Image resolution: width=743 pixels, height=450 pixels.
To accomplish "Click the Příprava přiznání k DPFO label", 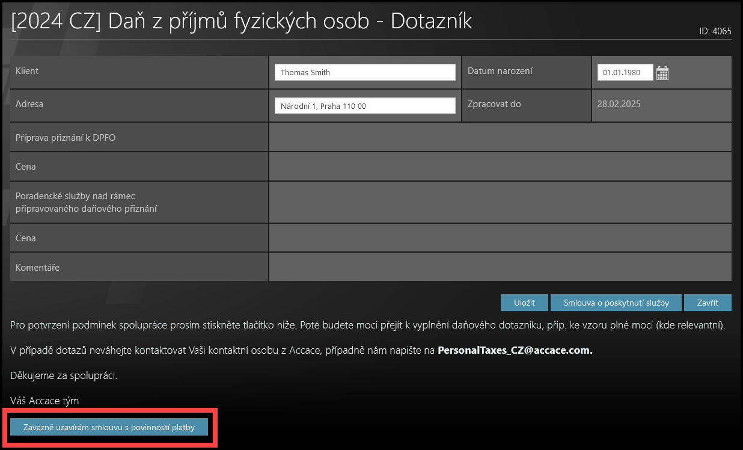I will [66, 138].
